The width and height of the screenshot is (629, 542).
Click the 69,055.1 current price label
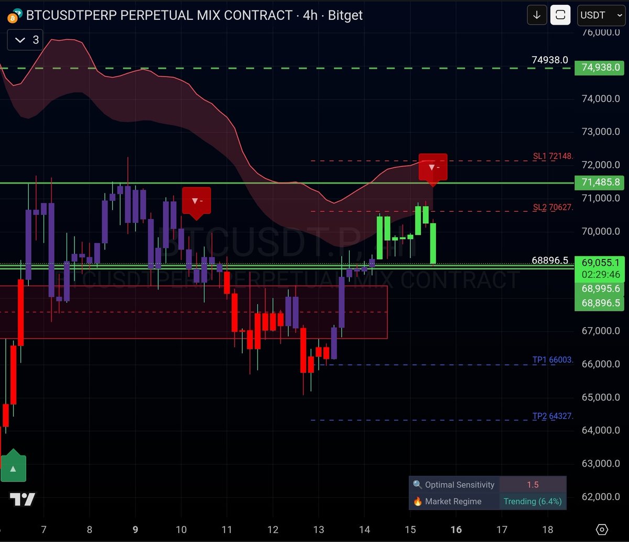[600, 263]
